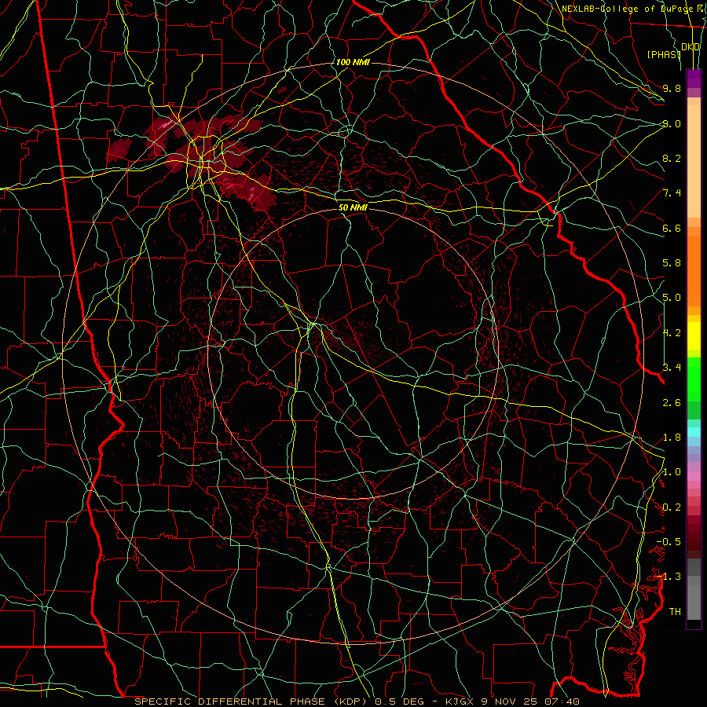Click the yellow segment of the color bar
The height and width of the screenshot is (707, 707).
tap(694, 336)
